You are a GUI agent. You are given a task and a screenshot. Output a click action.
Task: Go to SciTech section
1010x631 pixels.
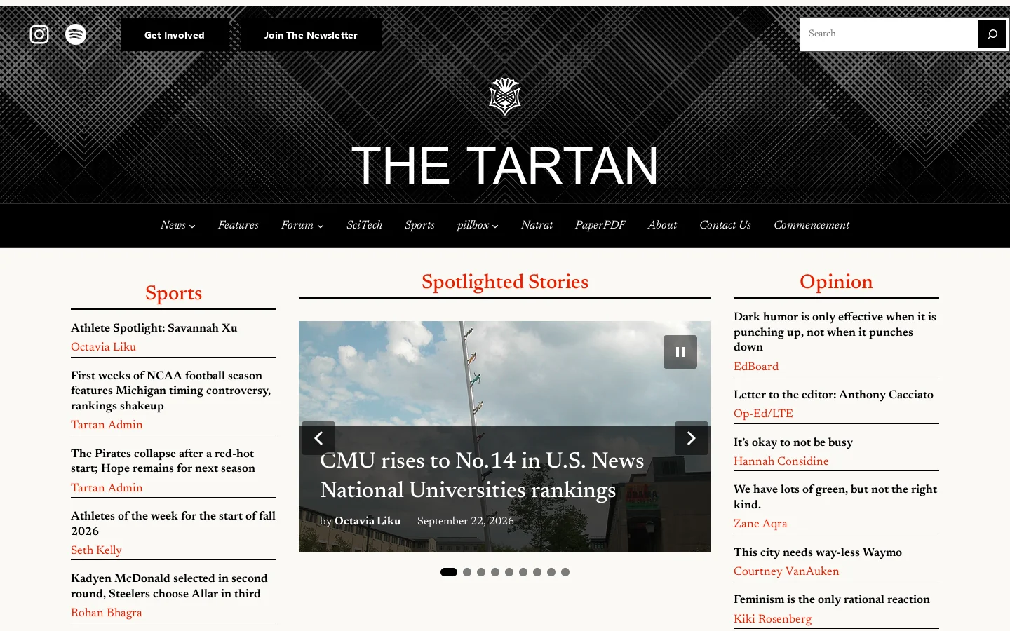(x=365, y=225)
